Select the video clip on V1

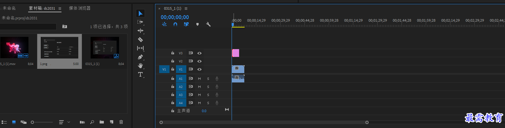tap(238, 69)
